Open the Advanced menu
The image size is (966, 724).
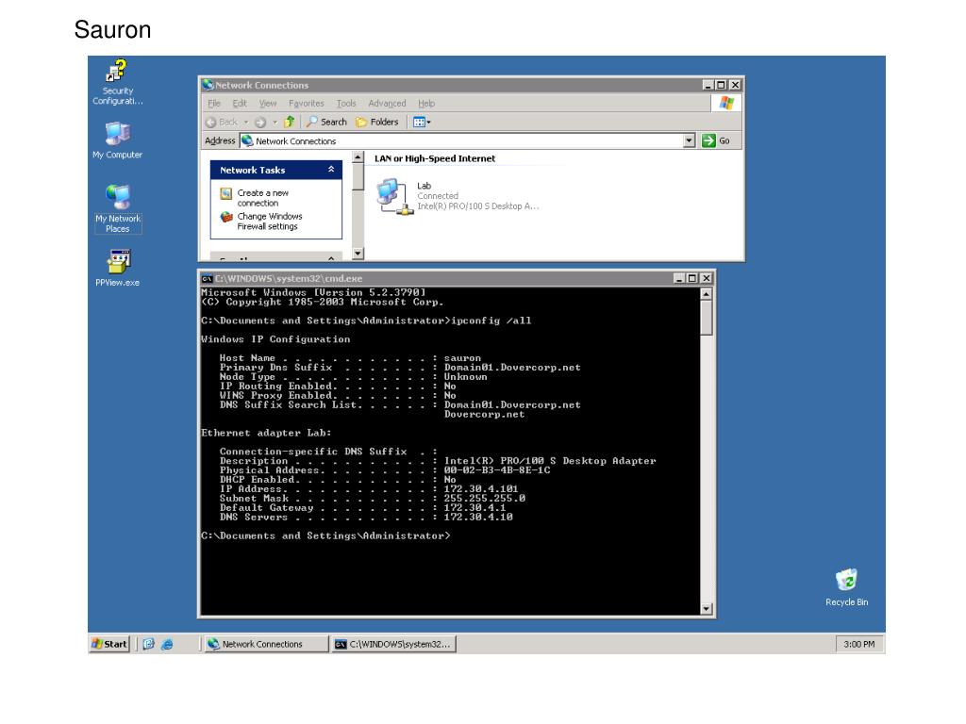click(387, 104)
